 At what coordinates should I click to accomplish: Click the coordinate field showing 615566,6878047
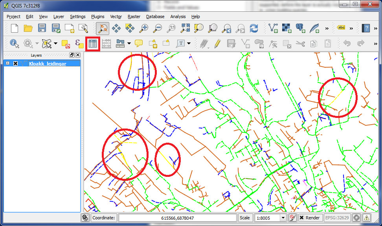point(178,218)
